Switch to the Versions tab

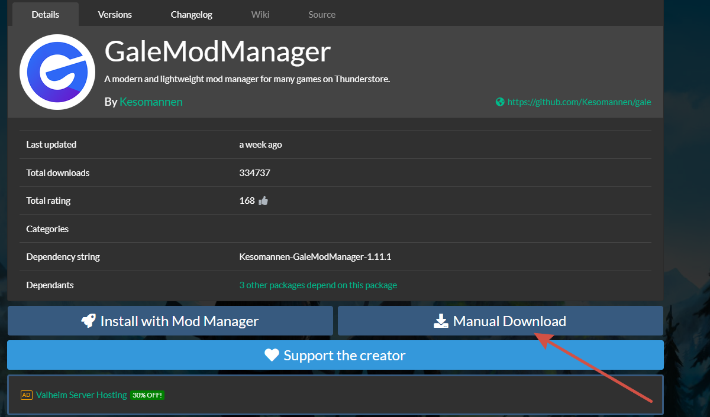[115, 14]
